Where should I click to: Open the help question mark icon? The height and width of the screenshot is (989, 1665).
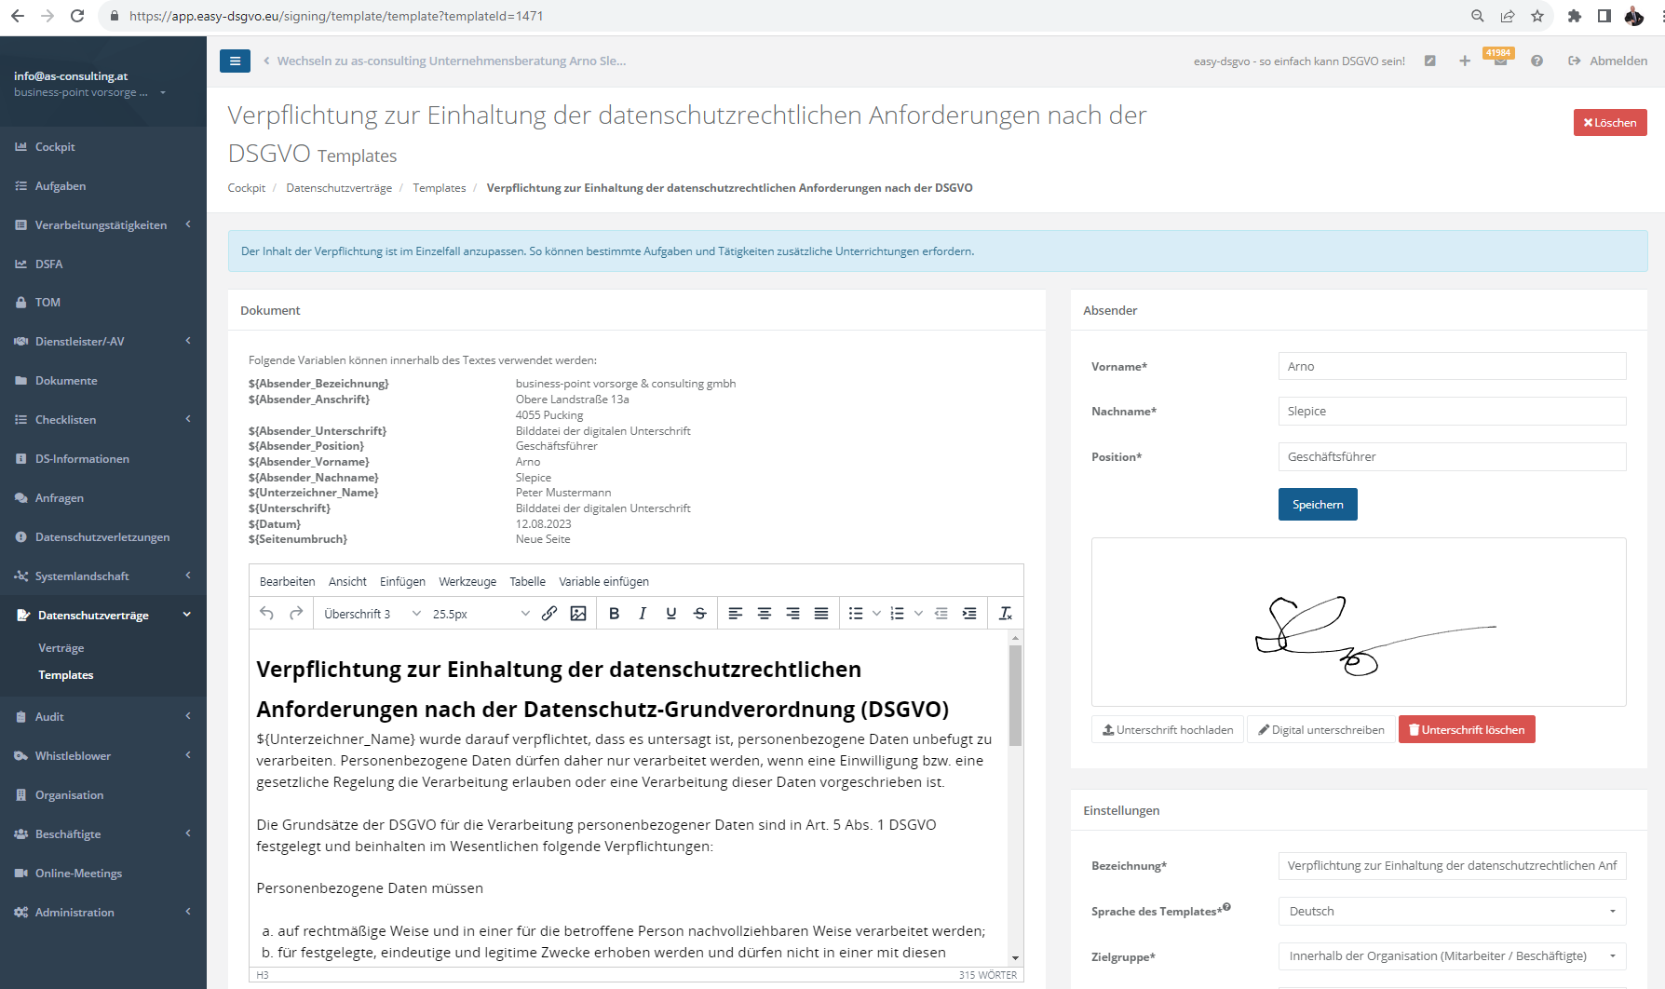click(1536, 61)
